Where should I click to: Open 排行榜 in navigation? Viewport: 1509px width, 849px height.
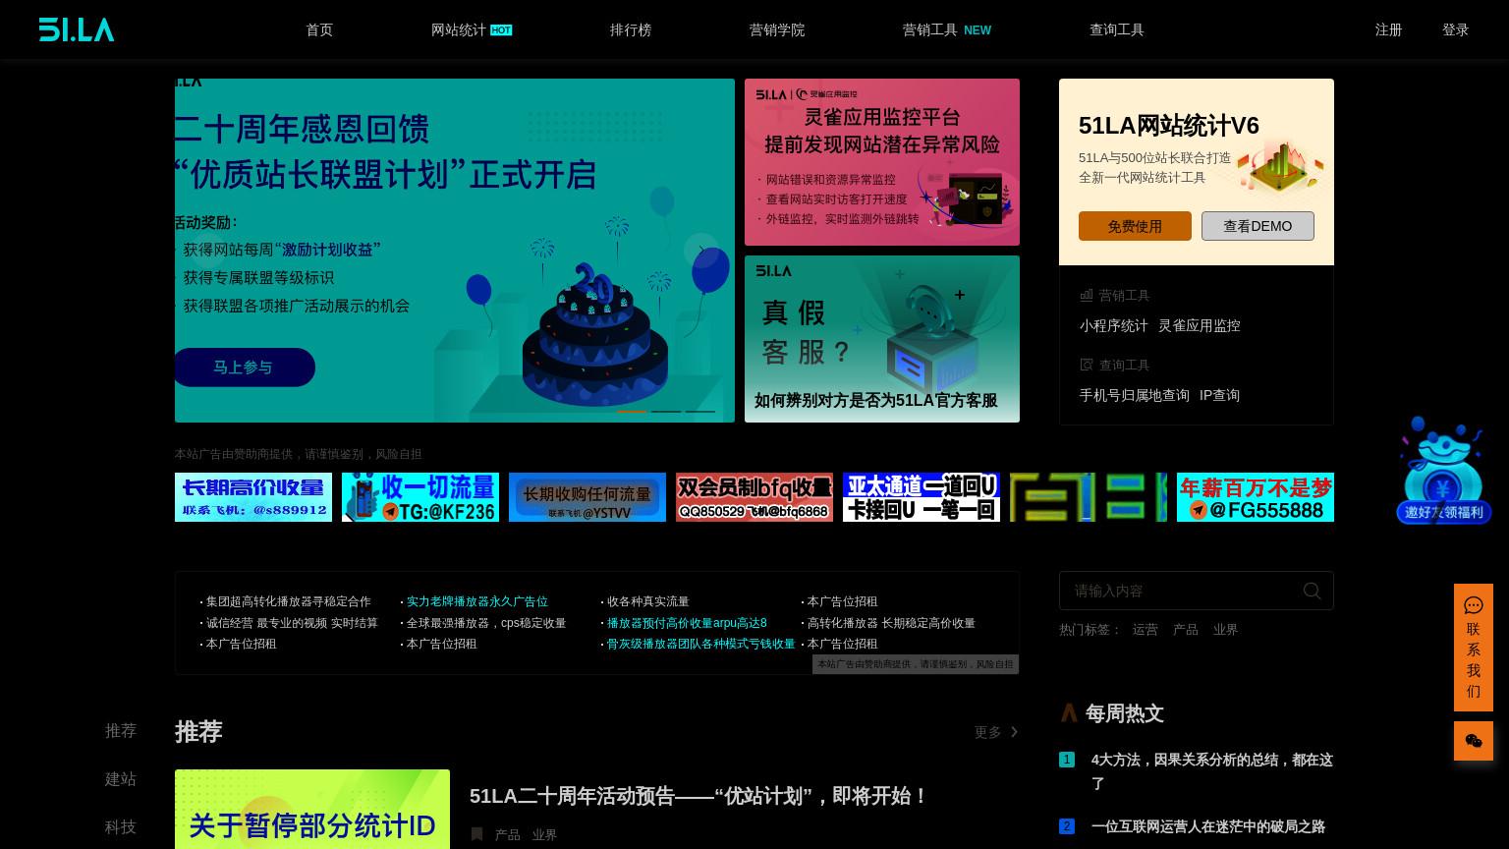[631, 29]
